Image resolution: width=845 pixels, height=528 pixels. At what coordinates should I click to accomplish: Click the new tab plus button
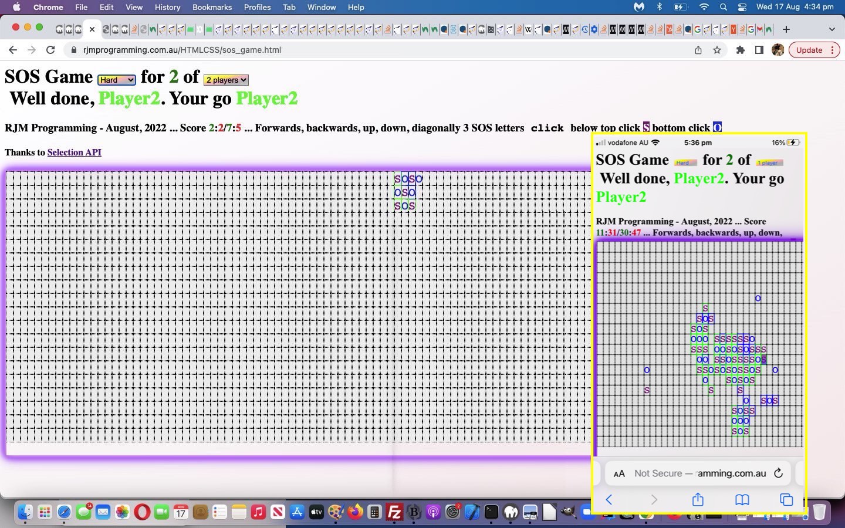pos(786,29)
